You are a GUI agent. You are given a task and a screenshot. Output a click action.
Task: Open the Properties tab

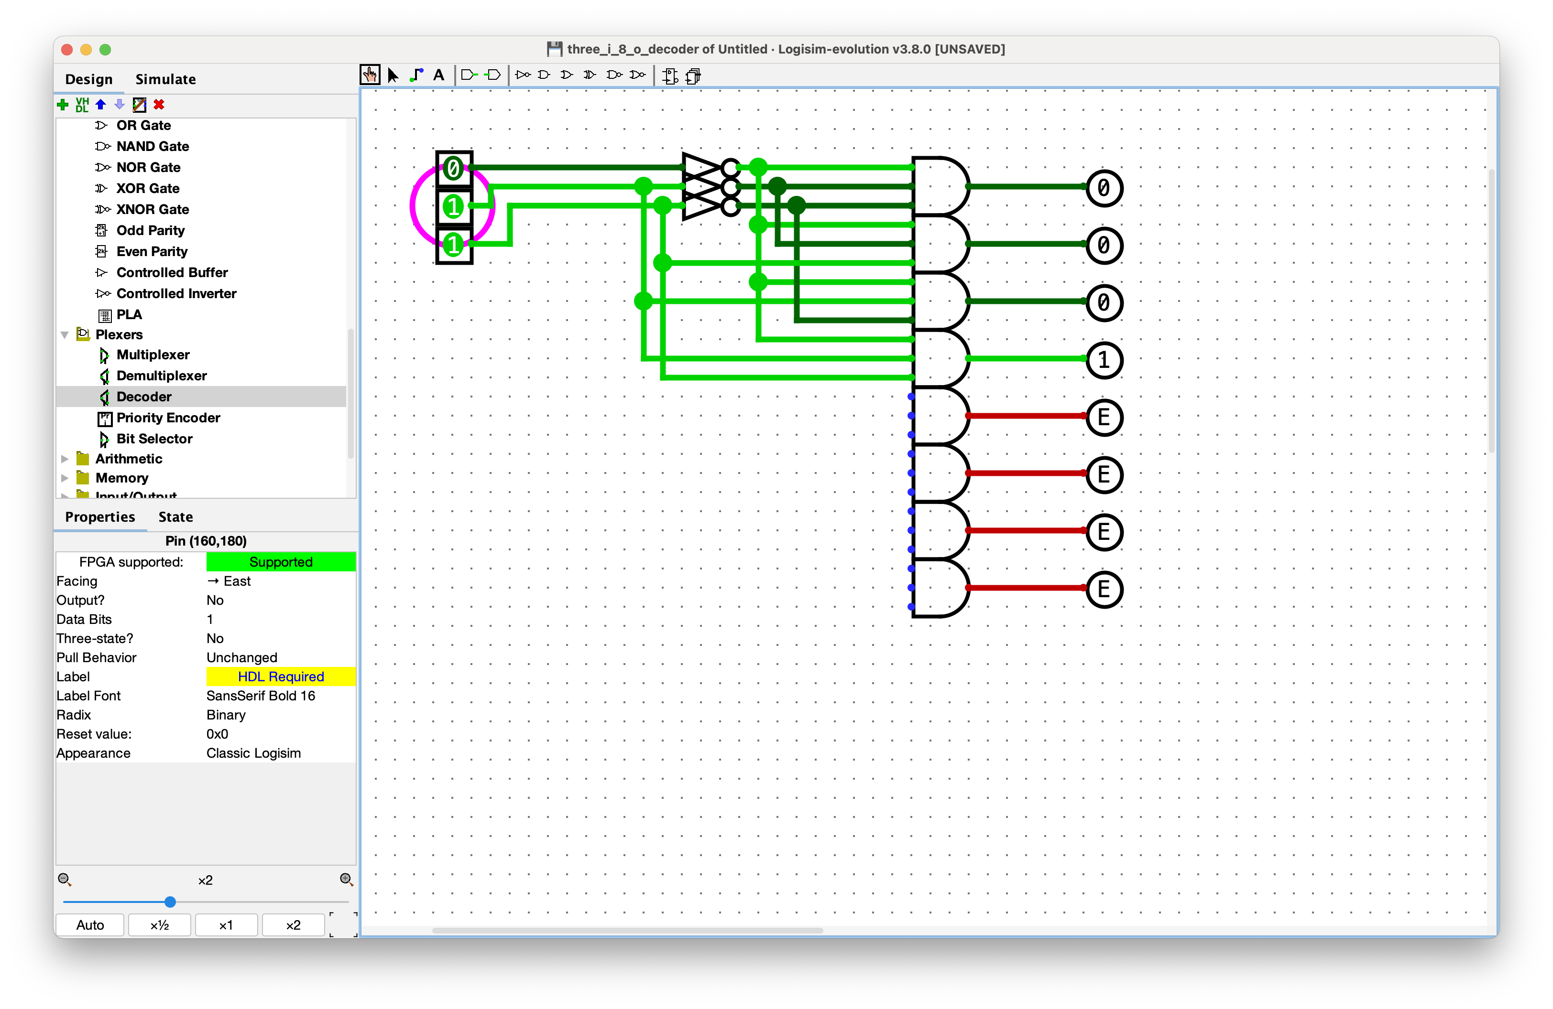pos(100,517)
